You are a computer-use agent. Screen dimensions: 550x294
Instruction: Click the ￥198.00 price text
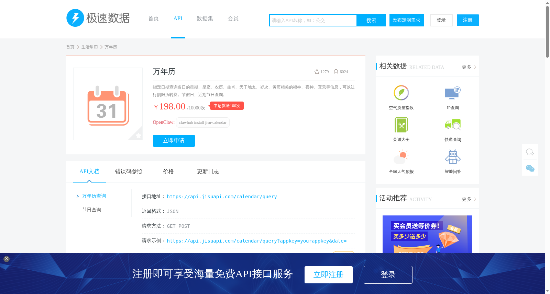click(170, 107)
